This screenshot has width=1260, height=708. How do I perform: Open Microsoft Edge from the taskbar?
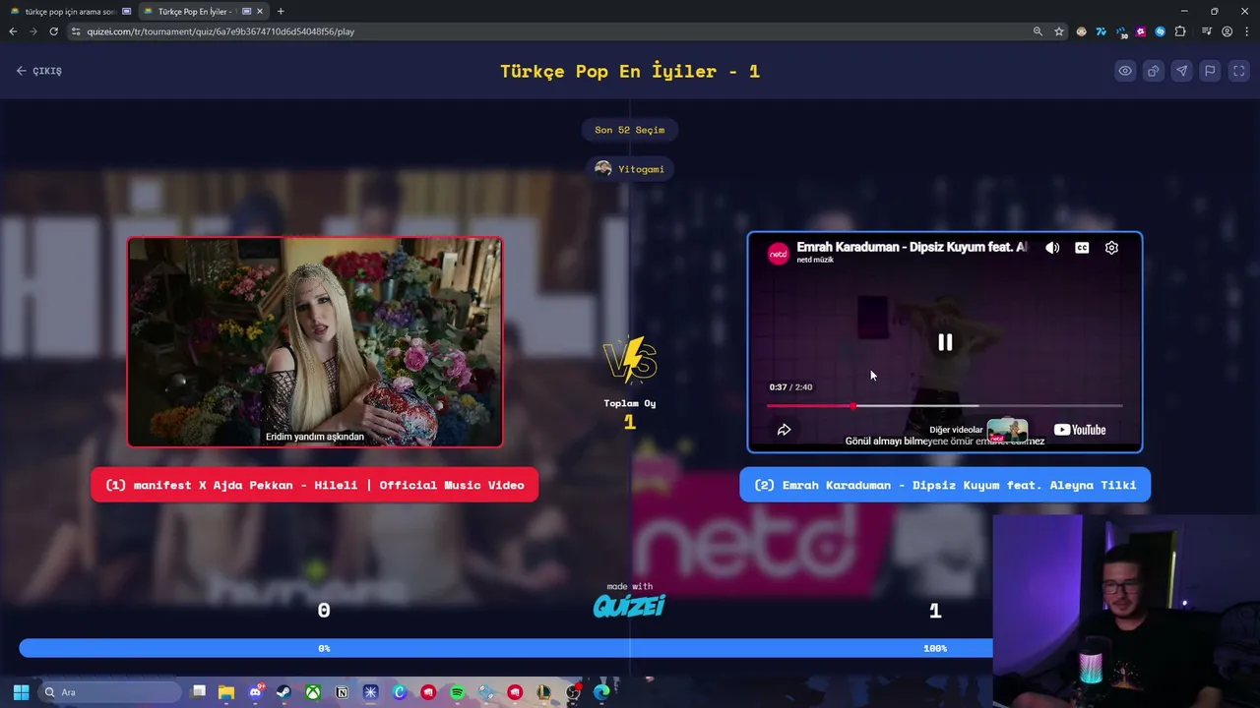click(x=602, y=692)
